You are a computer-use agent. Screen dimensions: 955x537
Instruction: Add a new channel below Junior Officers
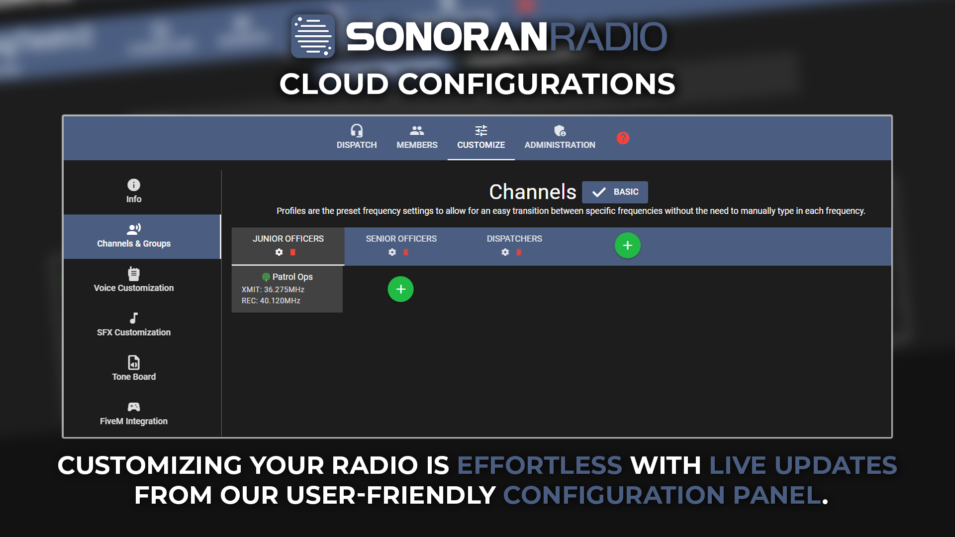click(x=400, y=289)
